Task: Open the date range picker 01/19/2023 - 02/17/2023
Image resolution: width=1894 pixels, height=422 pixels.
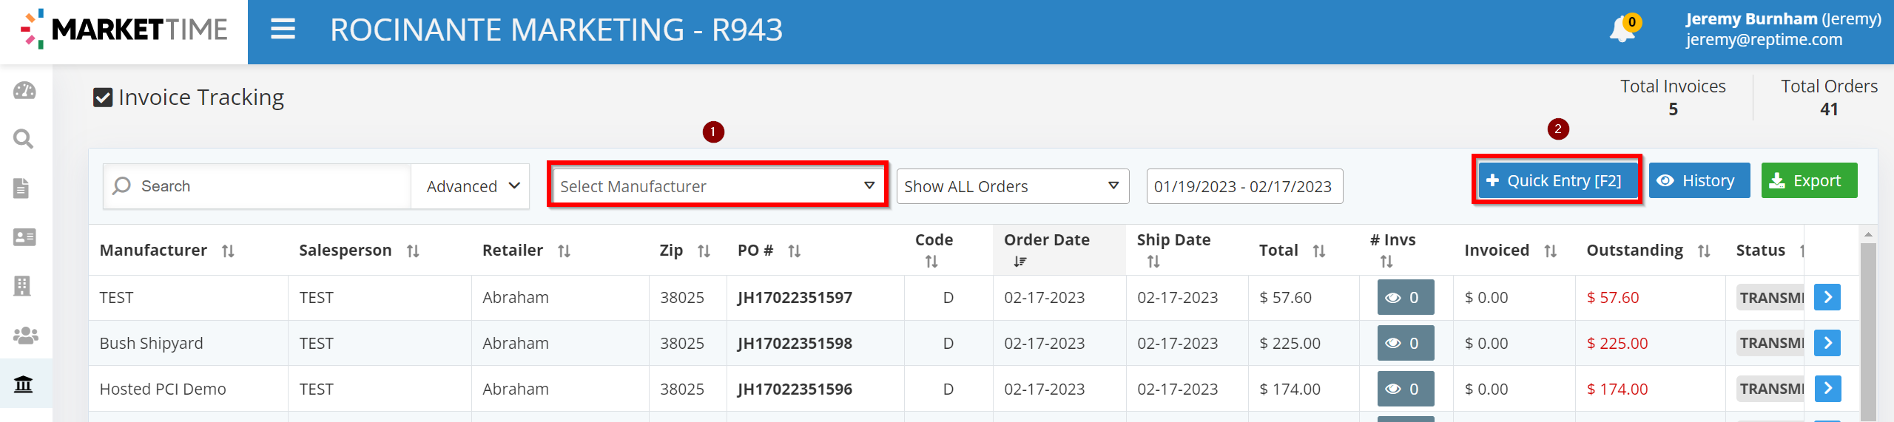Action: click(1244, 186)
